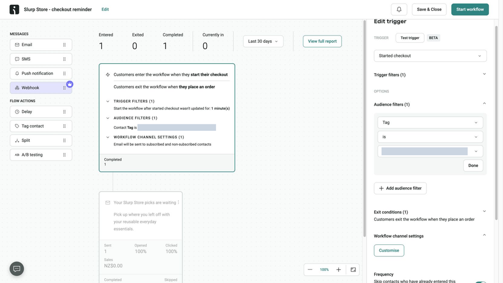Open the email step three-dot menu
Image resolution: width=503 pixels, height=283 pixels.
click(178, 202)
